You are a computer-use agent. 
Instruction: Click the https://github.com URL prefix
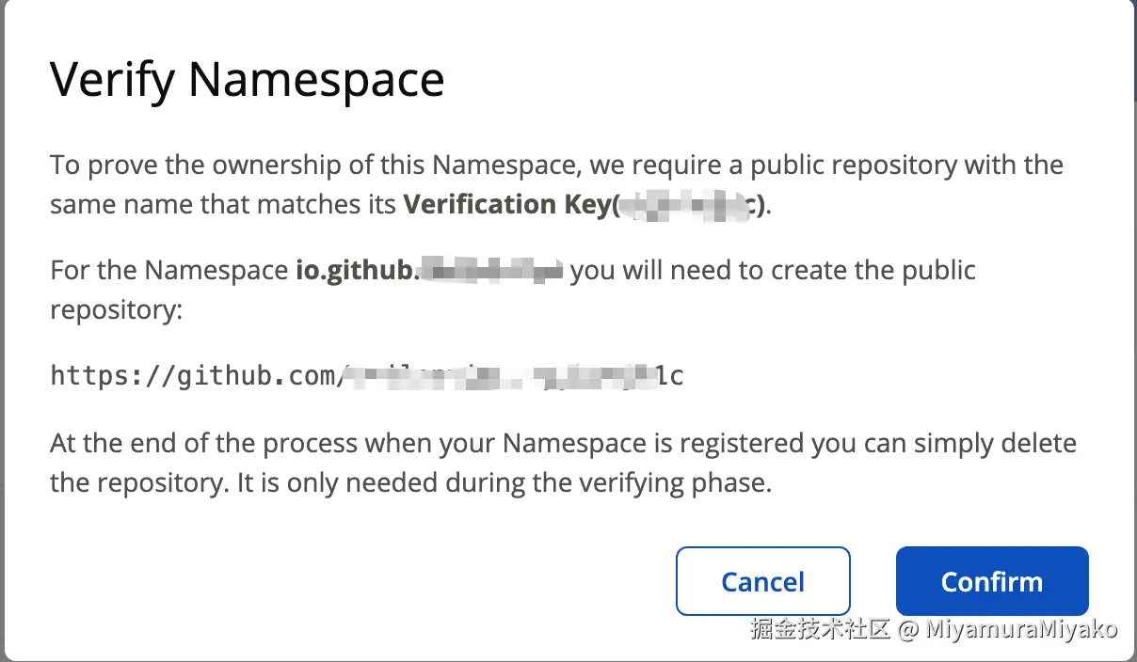192,376
